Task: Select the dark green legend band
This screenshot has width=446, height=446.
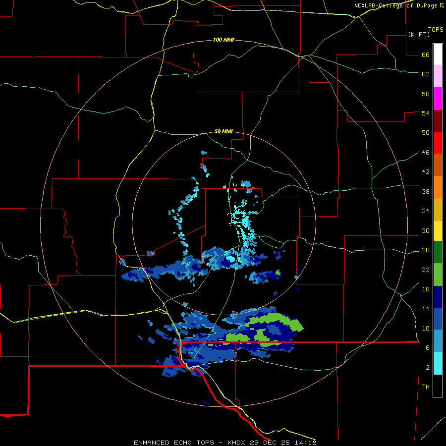Action: pos(438,252)
